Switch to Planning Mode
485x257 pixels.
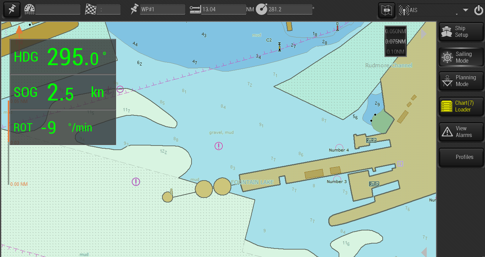461,81
